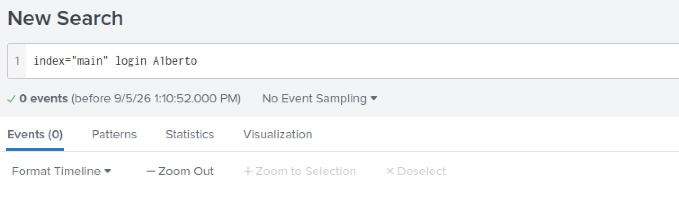Click the Zoom Out label text
The height and width of the screenshot is (221, 679).
point(186,172)
